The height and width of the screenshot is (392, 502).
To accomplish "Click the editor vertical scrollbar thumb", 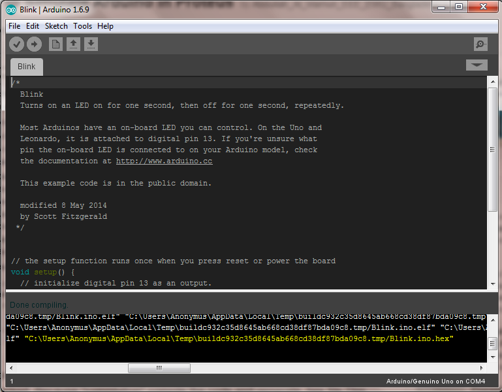I will [x=492, y=150].
